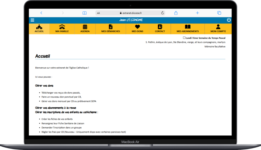Open the hamburger menu icon
The height and width of the screenshot is (150, 261).
click(x=32, y=20)
